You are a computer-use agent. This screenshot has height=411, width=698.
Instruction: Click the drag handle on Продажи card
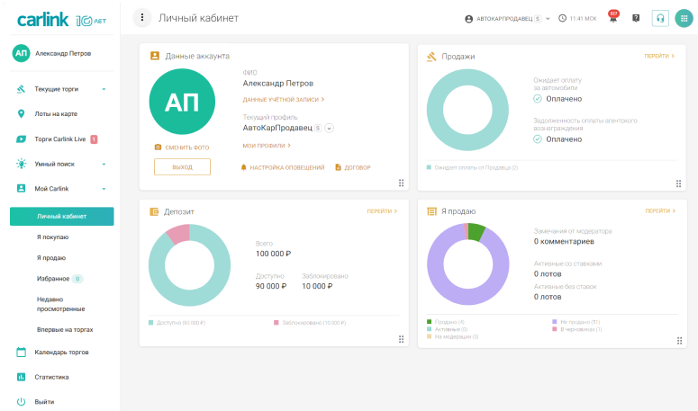tap(678, 183)
